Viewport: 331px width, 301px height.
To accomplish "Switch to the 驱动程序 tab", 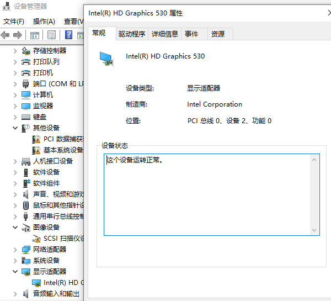I will coord(132,34).
